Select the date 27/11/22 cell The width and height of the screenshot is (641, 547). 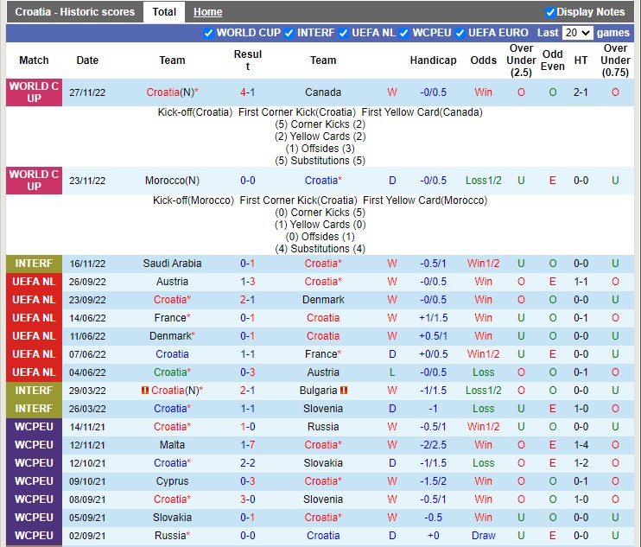click(87, 92)
